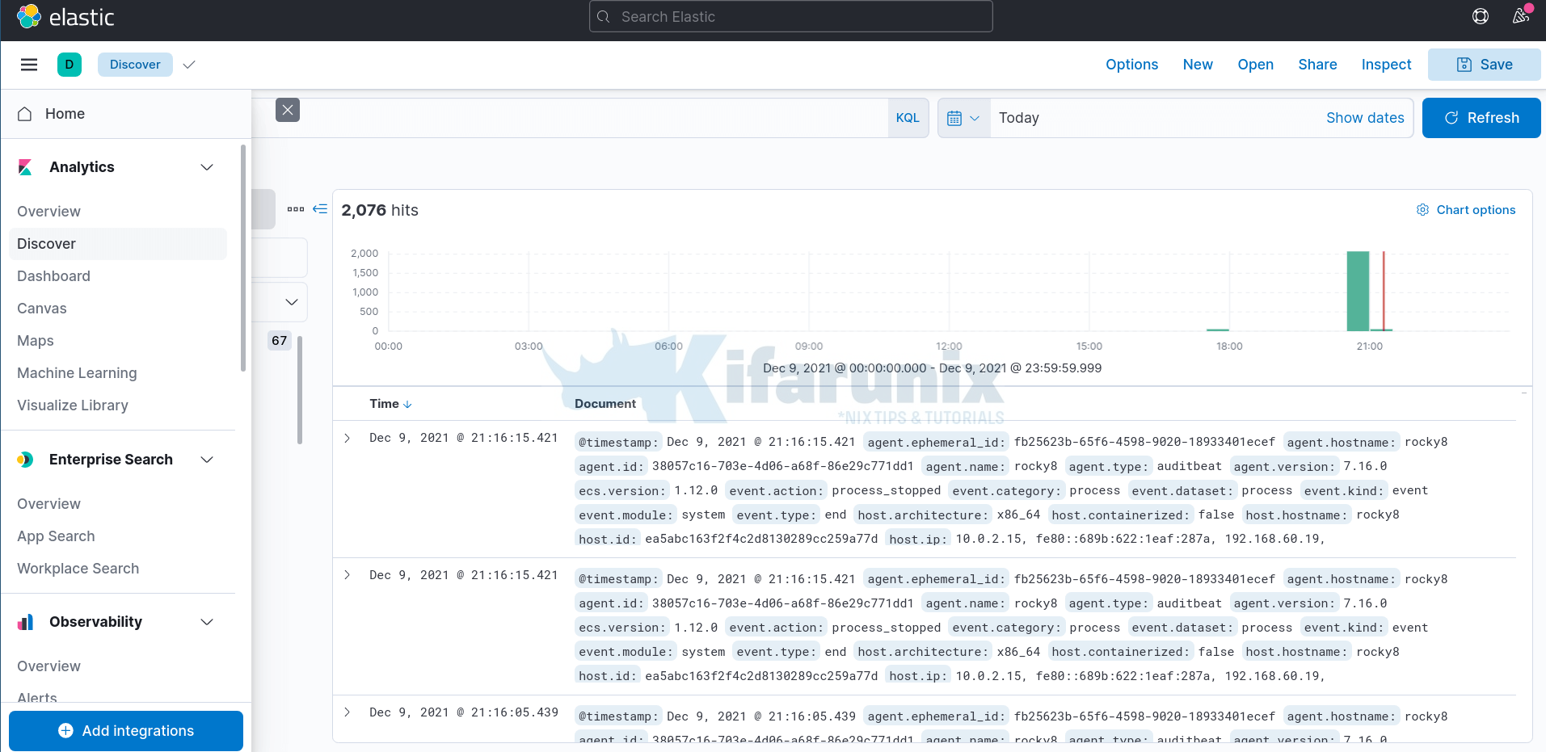Click the Enterprise Search logo icon

coord(26,460)
